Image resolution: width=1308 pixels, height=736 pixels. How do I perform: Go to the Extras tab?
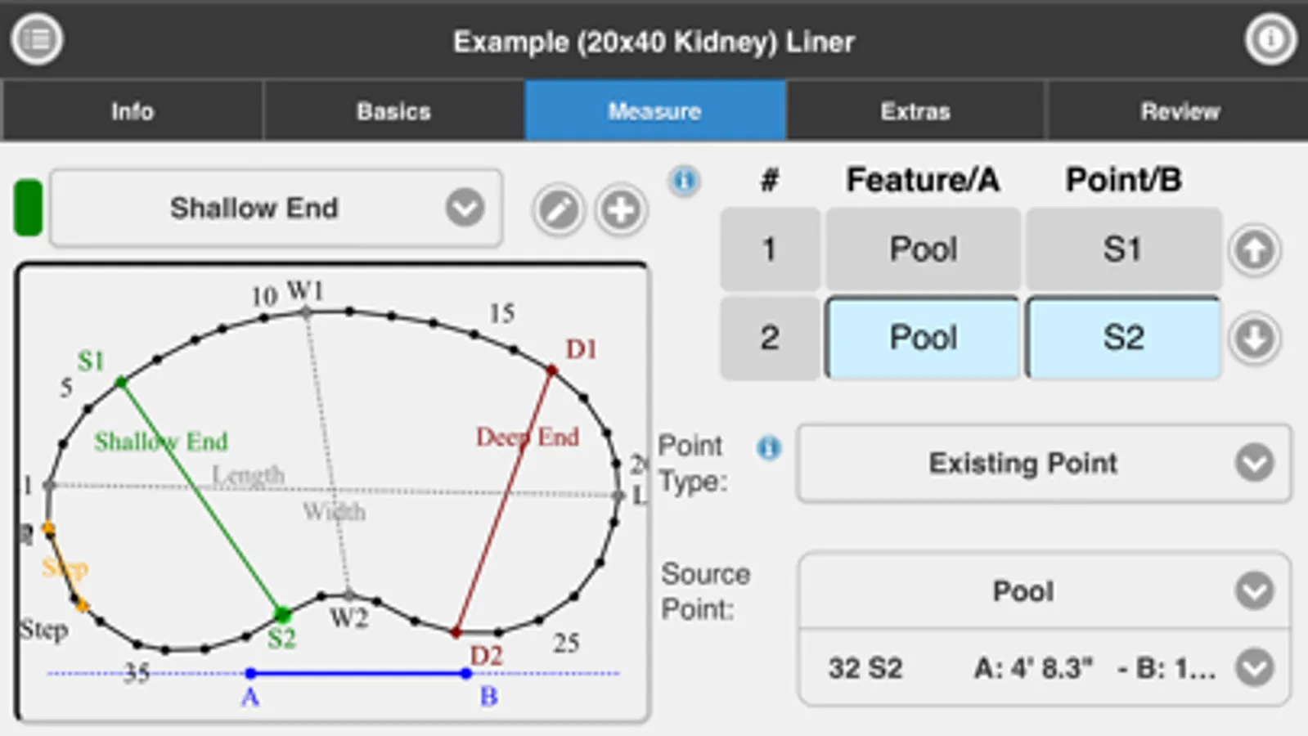click(915, 111)
